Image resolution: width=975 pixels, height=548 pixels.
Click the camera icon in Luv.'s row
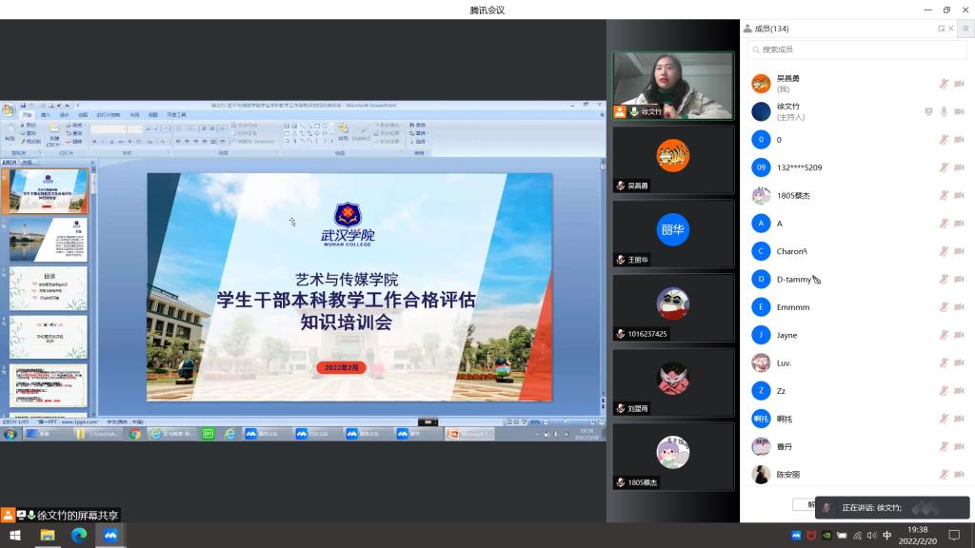point(960,362)
